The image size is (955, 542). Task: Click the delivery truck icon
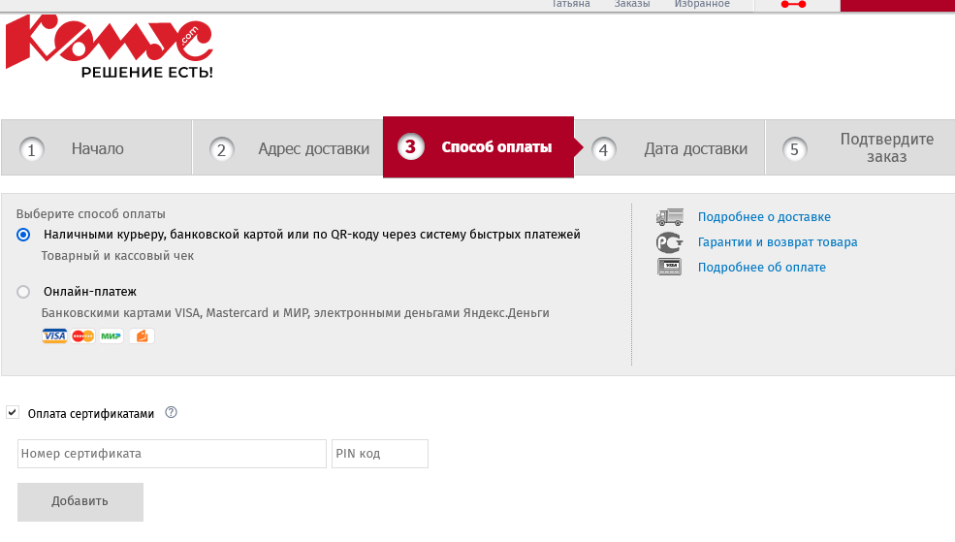pos(669,217)
